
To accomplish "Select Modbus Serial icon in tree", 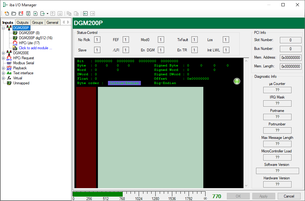I will pyautogui.click(x=9, y=63).
